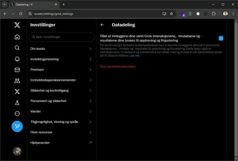
Task: Click the X logo at sidebar top
Action: 17,25
